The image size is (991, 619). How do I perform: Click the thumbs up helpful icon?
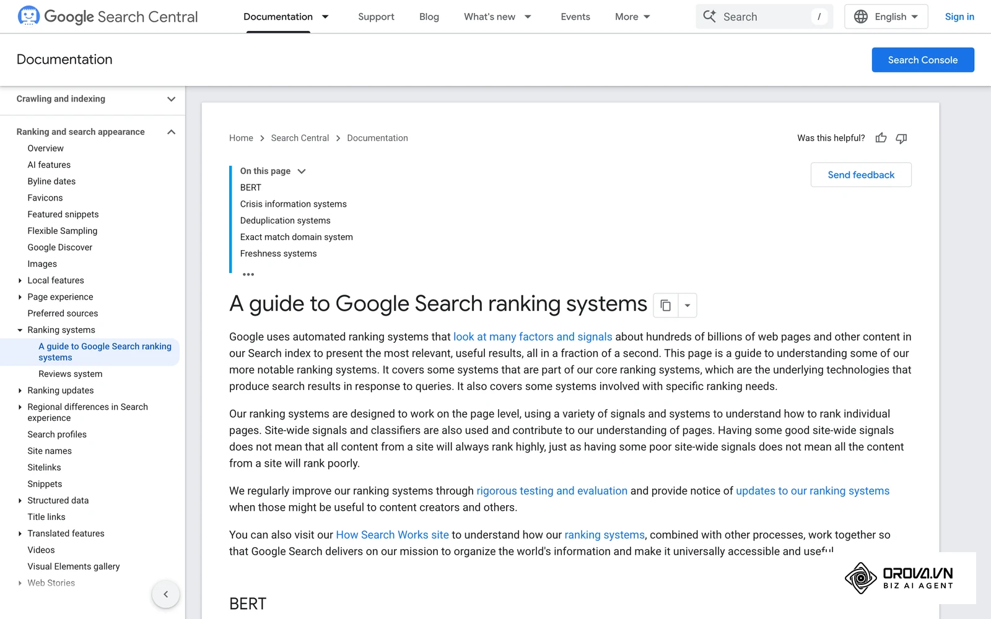[881, 138]
